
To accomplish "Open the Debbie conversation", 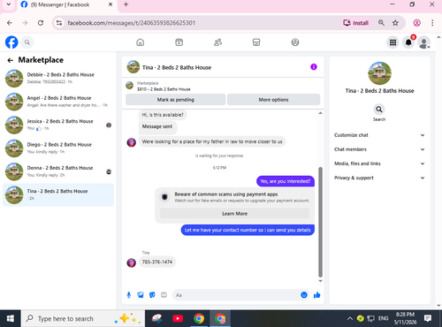I will [58, 79].
